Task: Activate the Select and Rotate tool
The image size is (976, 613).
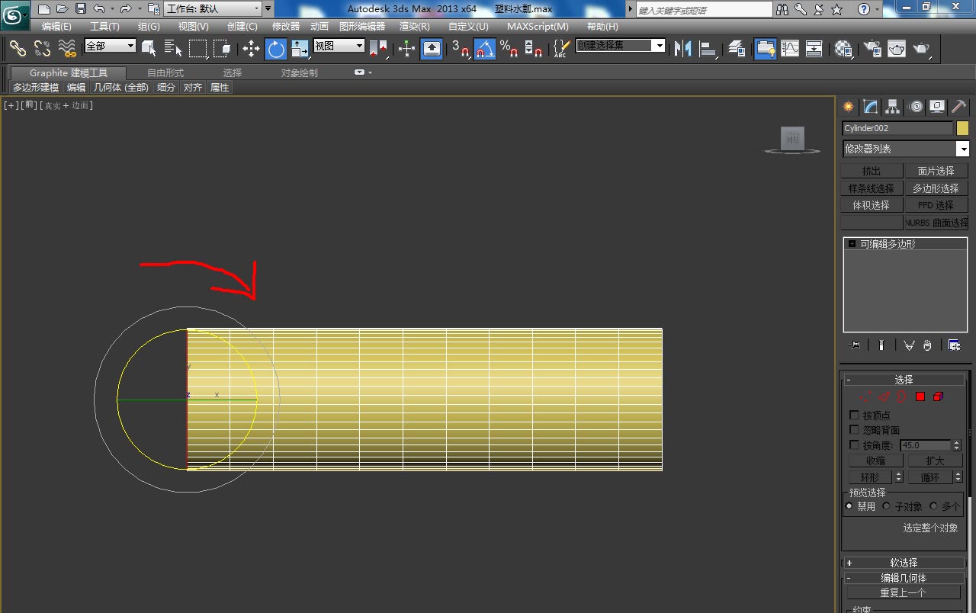Action: tap(275, 49)
